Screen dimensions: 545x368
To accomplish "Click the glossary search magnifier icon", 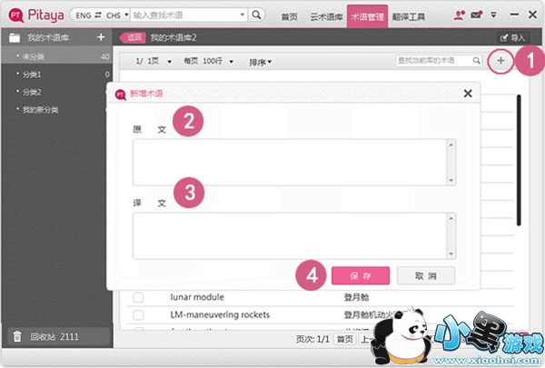I will click(x=477, y=61).
